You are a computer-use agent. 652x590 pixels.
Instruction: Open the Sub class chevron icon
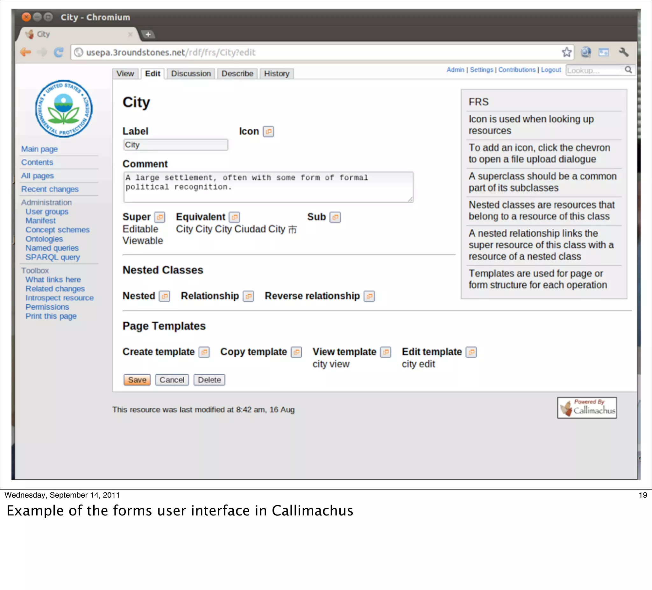335,217
